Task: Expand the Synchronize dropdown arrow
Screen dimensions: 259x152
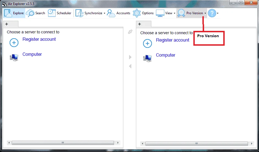Action: tap(105, 13)
